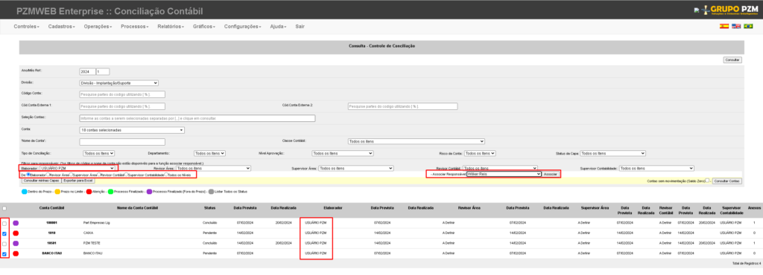763x275 pixels.
Task: Open the Revisor Contábil filter dropdown
Action: point(500,168)
